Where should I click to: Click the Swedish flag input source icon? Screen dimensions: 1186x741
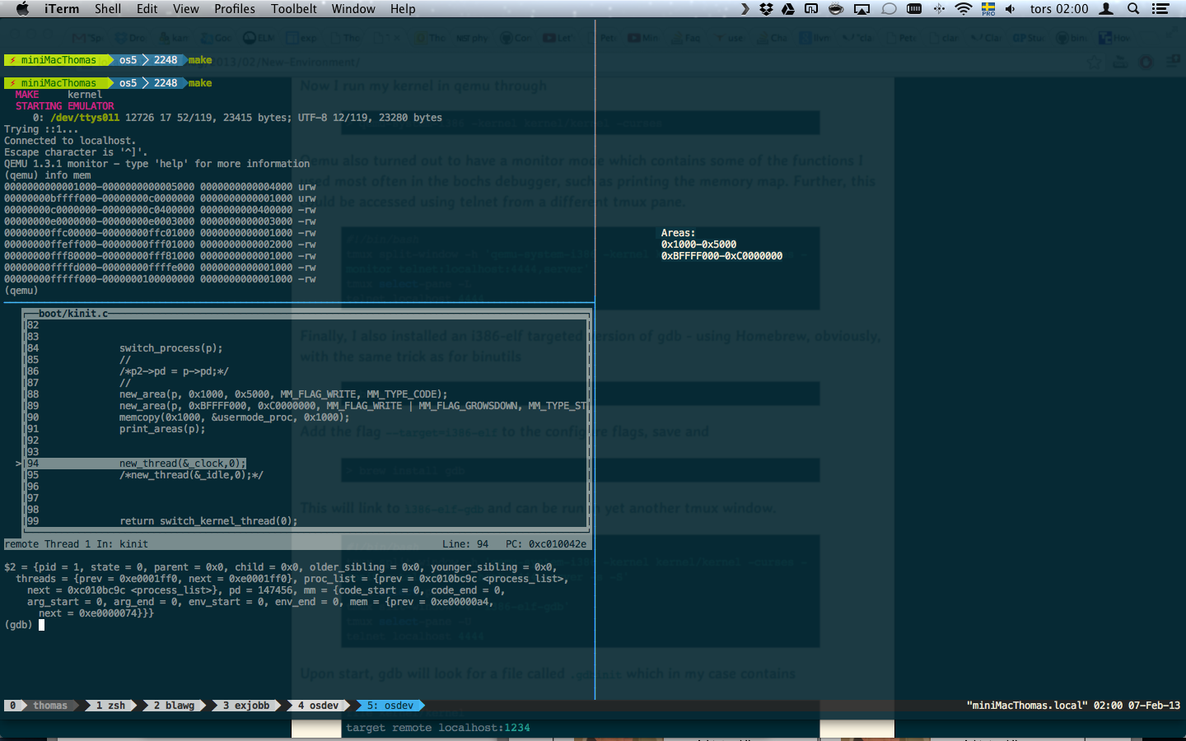pyautogui.click(x=988, y=9)
